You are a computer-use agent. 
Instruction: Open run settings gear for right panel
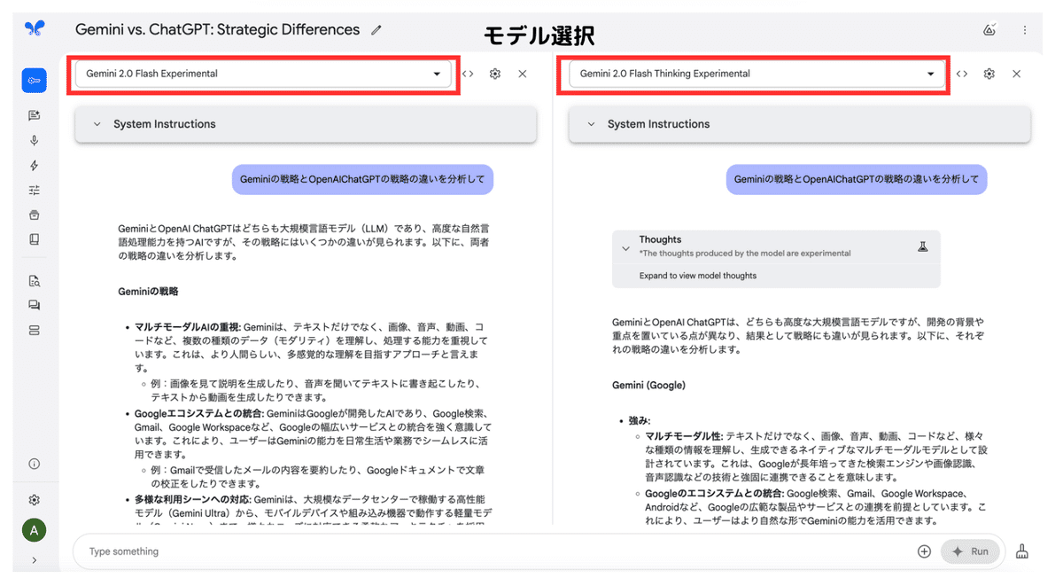[989, 74]
